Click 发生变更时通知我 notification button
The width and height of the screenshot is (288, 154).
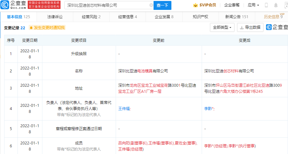click(x=47, y=28)
